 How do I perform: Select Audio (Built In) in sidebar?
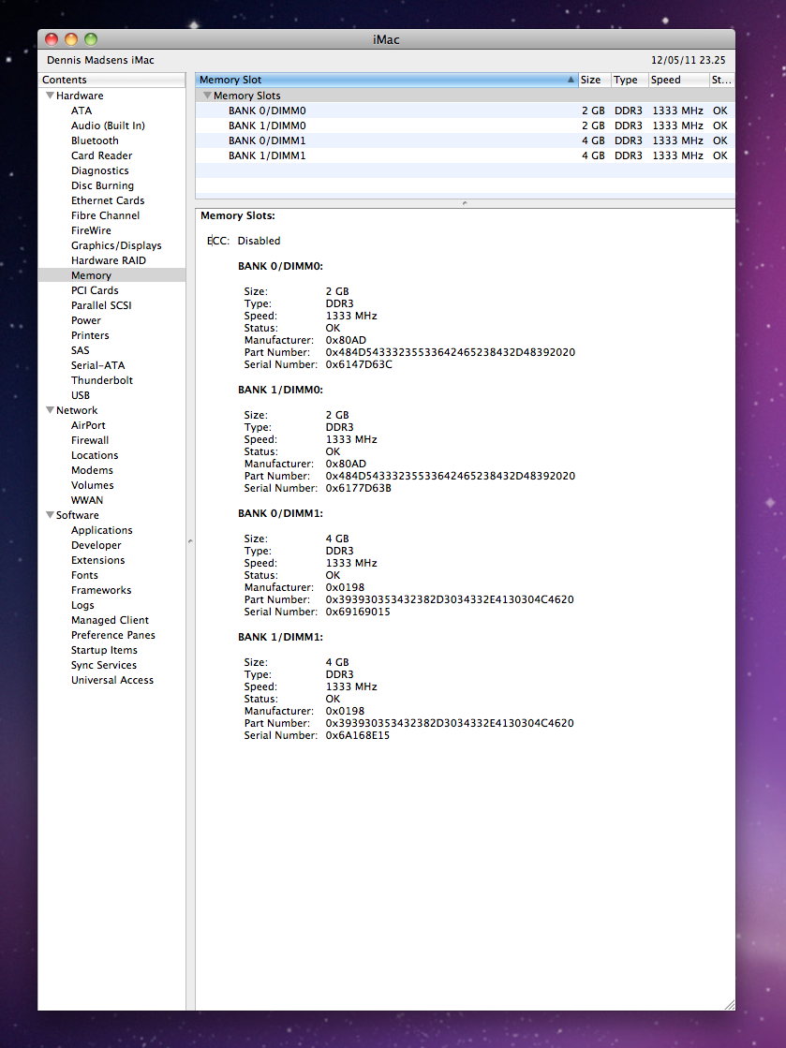[x=109, y=125]
